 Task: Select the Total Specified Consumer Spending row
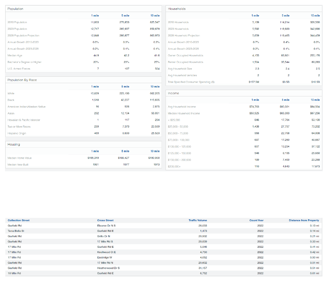tap(191, 82)
